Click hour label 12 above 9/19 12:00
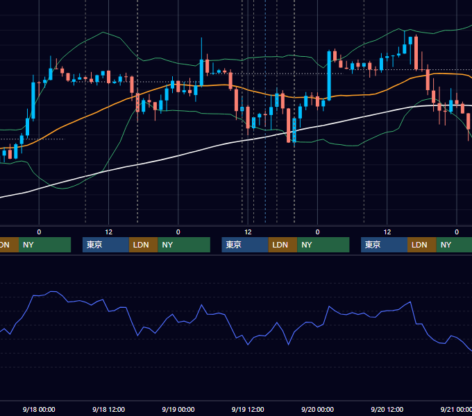The width and height of the screenshot is (472, 416). point(248,232)
